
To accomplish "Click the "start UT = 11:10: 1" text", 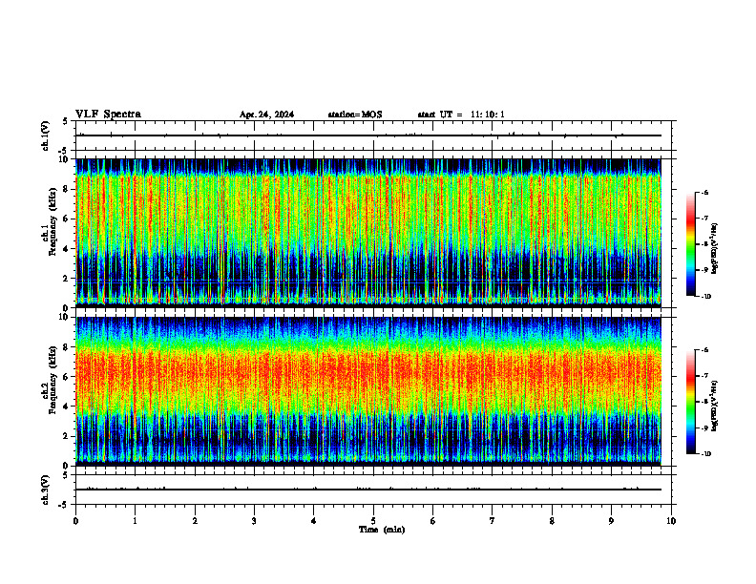I will pos(461,115).
